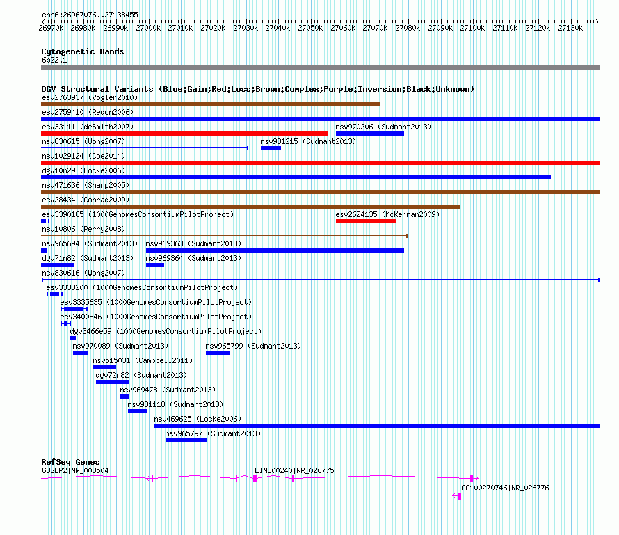Click the esv3335635 (1000GenomesConsortiumPilotProject) label
Screen dimensions: 619x535
pos(156,302)
